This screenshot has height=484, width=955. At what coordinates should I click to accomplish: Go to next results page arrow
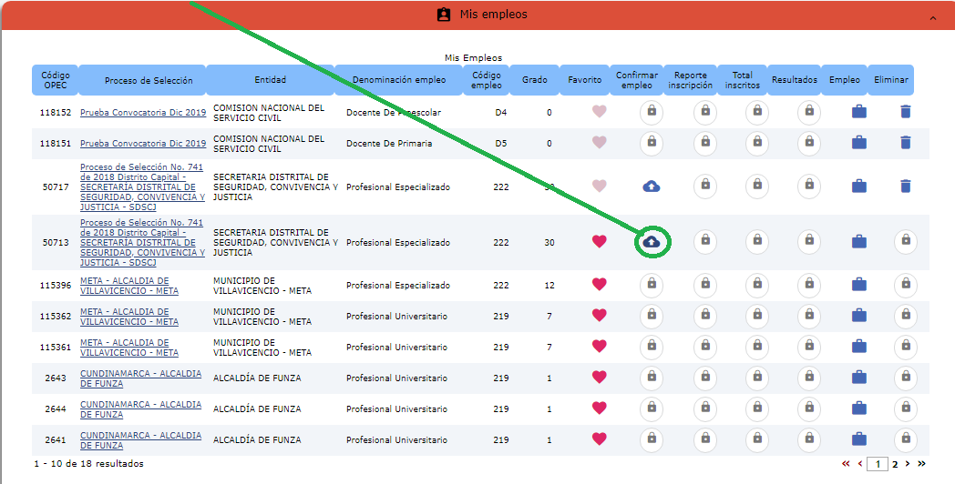[908, 464]
